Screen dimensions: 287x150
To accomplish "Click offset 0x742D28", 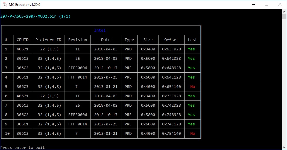I will click(x=171, y=105).
